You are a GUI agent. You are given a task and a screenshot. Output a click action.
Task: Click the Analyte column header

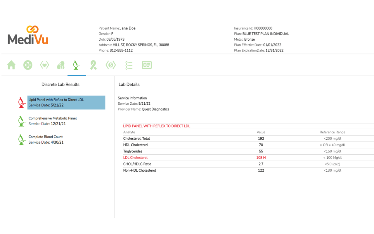pyautogui.click(x=129, y=132)
